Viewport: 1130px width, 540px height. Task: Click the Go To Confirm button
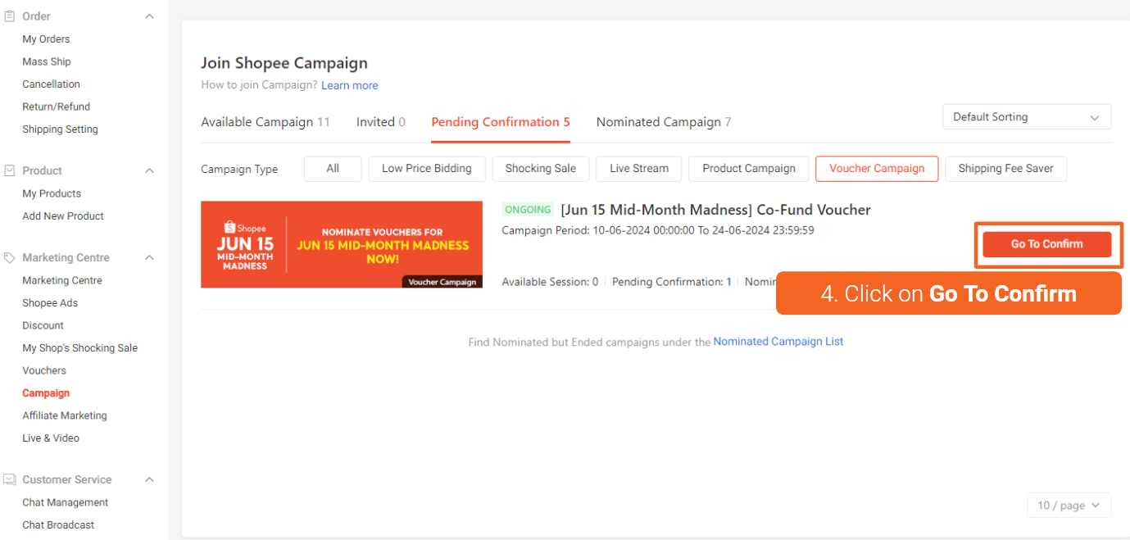coord(1047,243)
